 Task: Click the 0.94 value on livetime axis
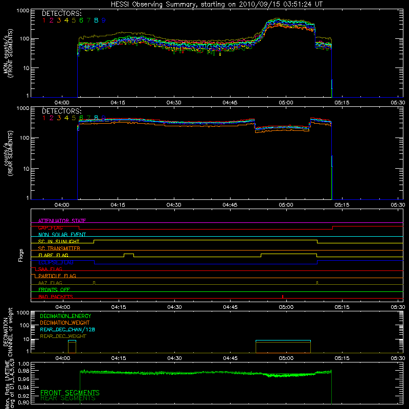24,387
